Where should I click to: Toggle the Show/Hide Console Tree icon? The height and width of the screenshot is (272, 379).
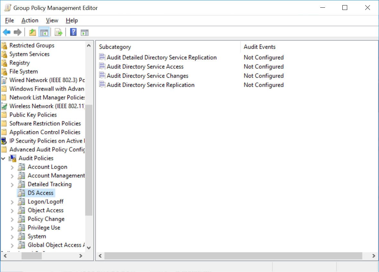[x=44, y=32]
